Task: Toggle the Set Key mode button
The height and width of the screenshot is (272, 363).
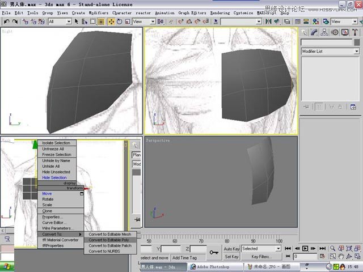Action: click(231, 257)
